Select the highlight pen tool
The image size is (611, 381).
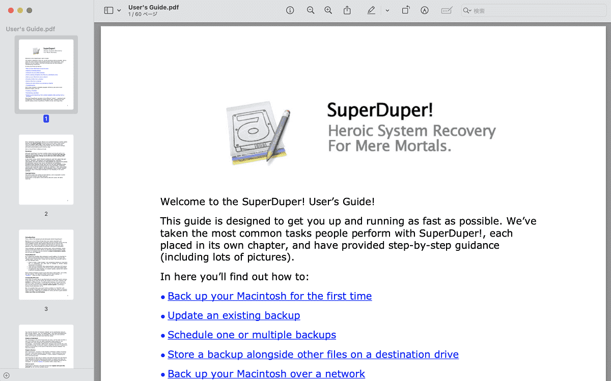371,10
